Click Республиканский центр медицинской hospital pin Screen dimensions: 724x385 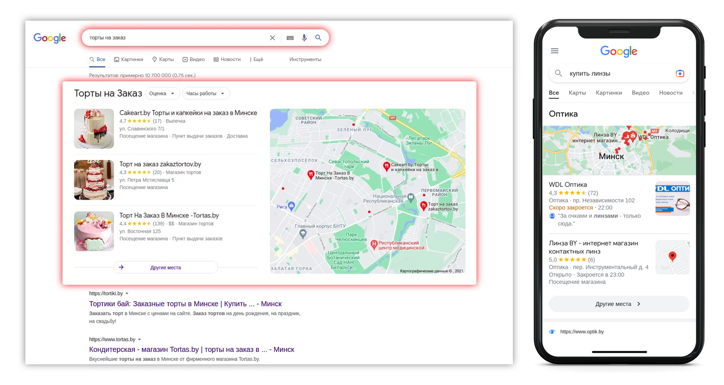click(374, 244)
